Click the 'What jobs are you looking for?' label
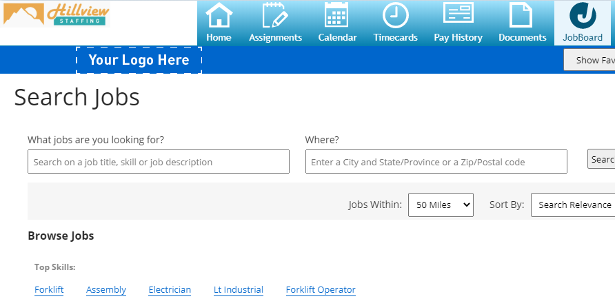The image size is (615, 301). point(96,140)
